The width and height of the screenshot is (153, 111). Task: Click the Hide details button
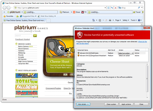(x=83, y=104)
